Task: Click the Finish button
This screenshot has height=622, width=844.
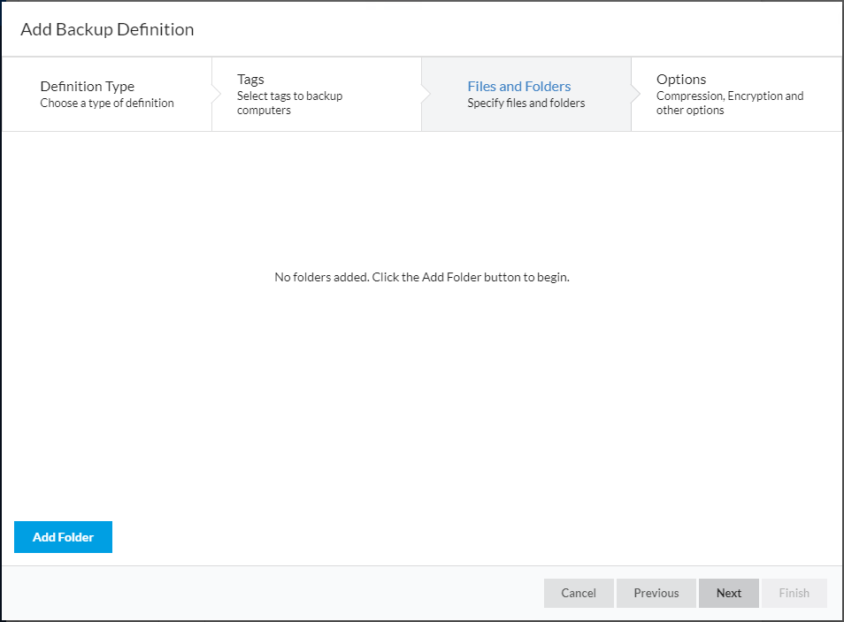Action: coord(794,593)
